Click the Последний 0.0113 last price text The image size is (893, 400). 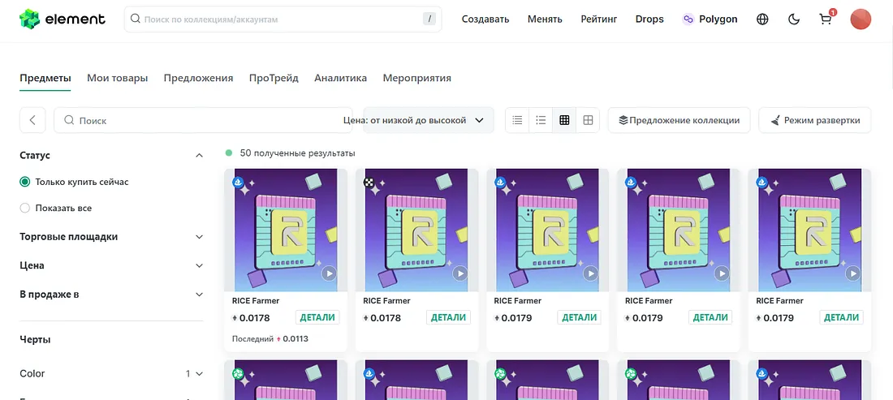pos(270,338)
